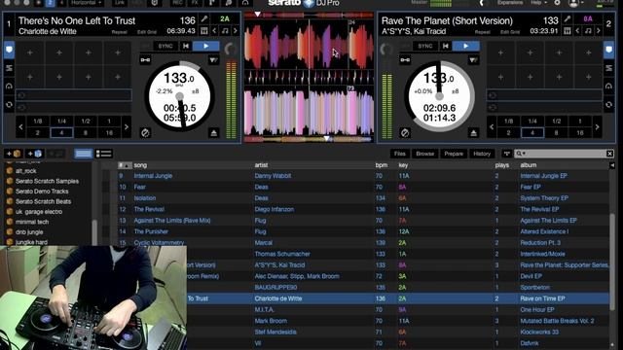The height and width of the screenshot is (350, 623).
Task: Open deck 1 filter options
Action: coord(214,60)
